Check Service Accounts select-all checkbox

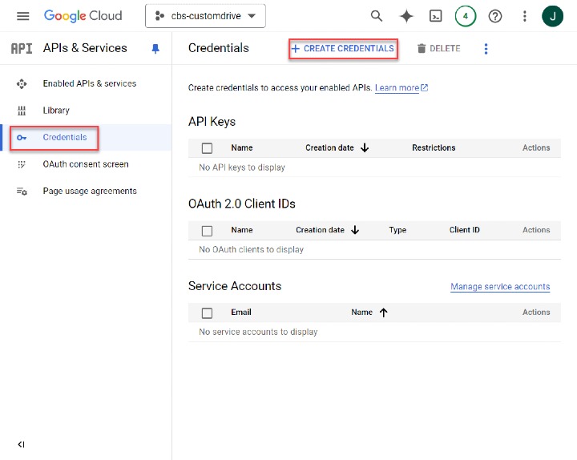[x=208, y=313]
